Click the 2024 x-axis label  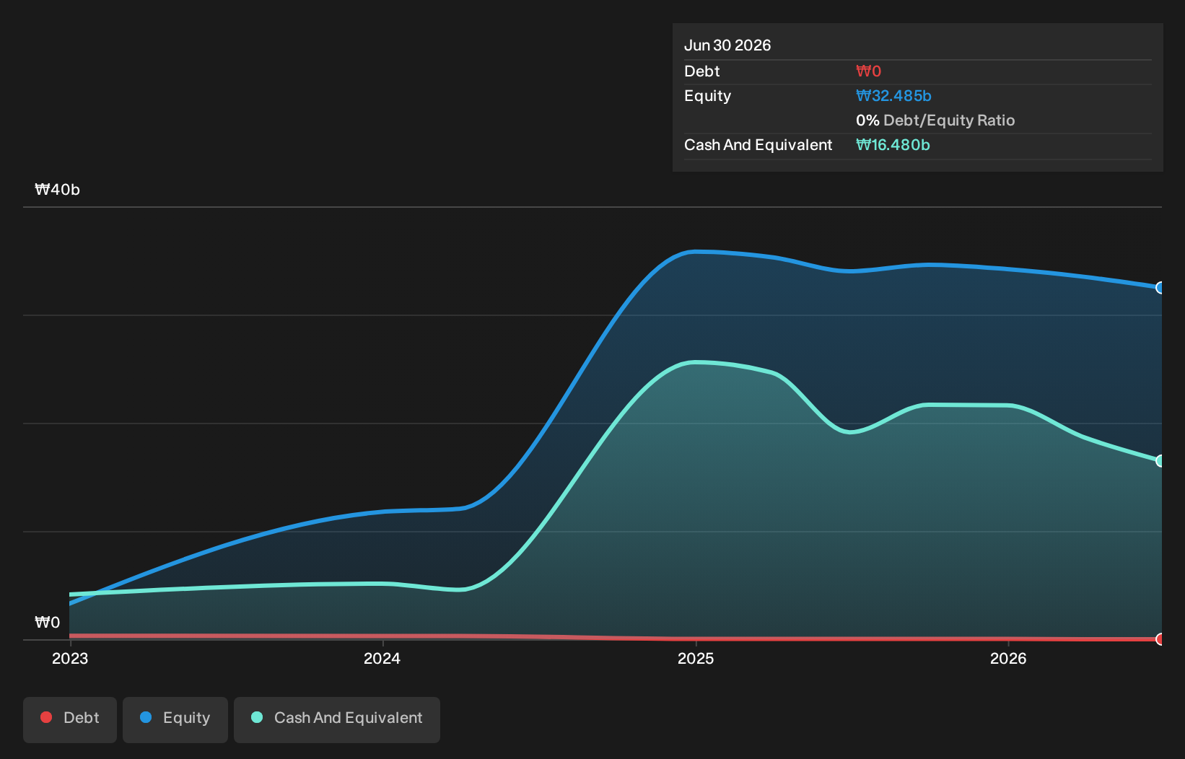[x=382, y=658]
